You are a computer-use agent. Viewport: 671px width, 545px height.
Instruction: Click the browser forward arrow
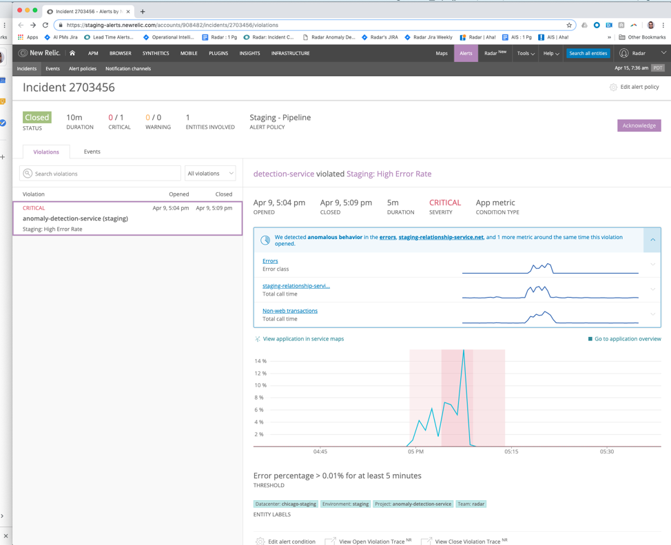pos(33,25)
